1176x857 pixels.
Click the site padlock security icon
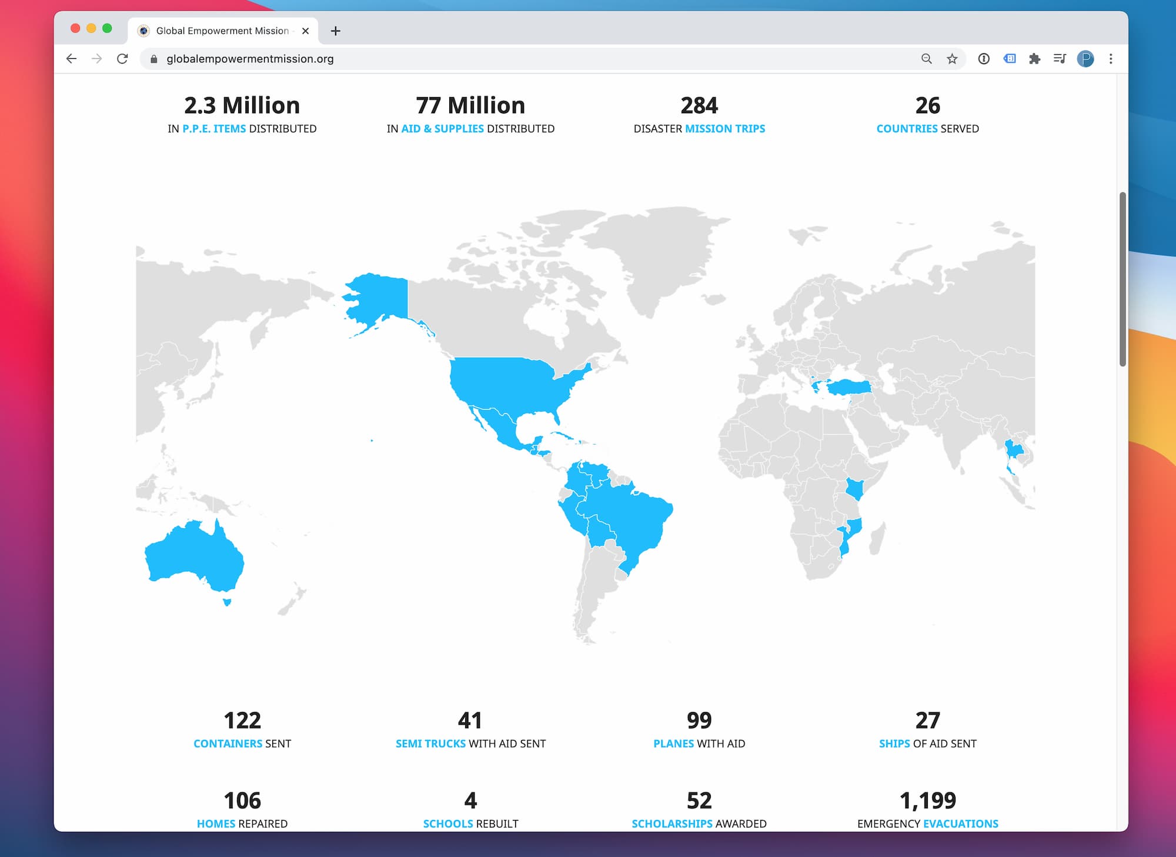point(154,59)
